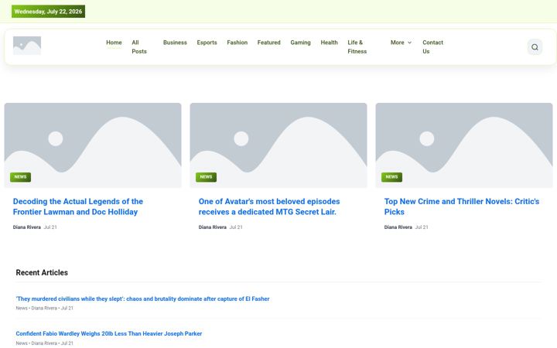557x348 pixels.
Task: Go to the Home menu item
Action: tap(114, 43)
